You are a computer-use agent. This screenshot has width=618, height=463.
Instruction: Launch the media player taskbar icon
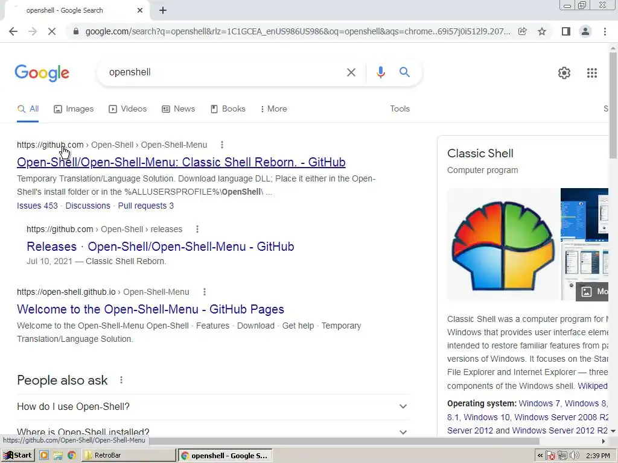pyautogui.click(x=43, y=456)
